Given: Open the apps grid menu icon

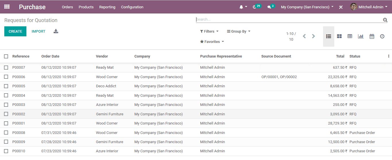Looking at the screenshot, I should point(7,7).
